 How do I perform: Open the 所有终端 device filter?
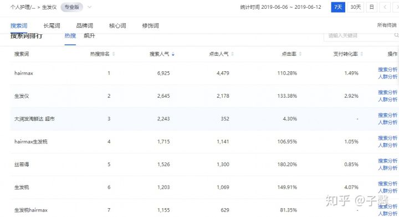point(387,25)
